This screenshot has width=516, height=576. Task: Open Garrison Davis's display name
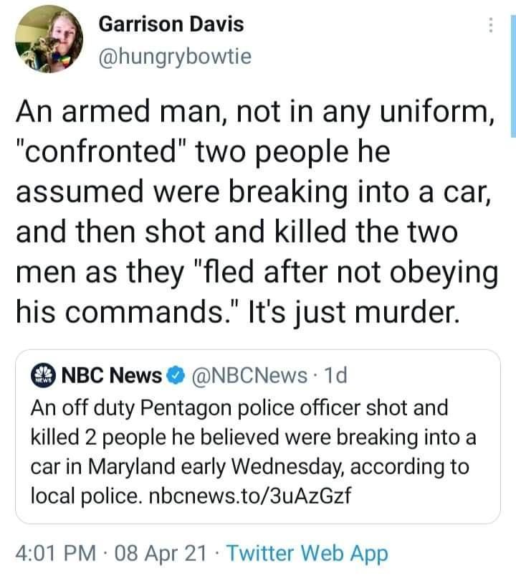tap(171, 24)
